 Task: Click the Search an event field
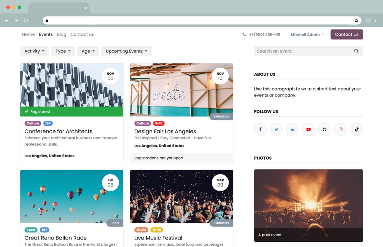302,51
